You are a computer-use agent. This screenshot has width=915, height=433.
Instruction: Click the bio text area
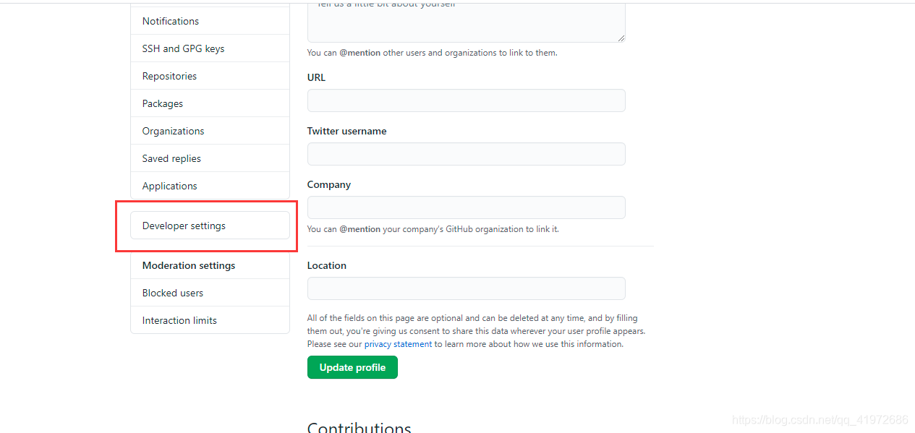pyautogui.click(x=466, y=22)
